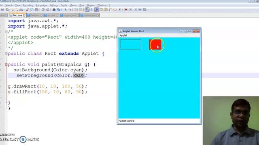Open the Search menu

click(x=9, y=5)
